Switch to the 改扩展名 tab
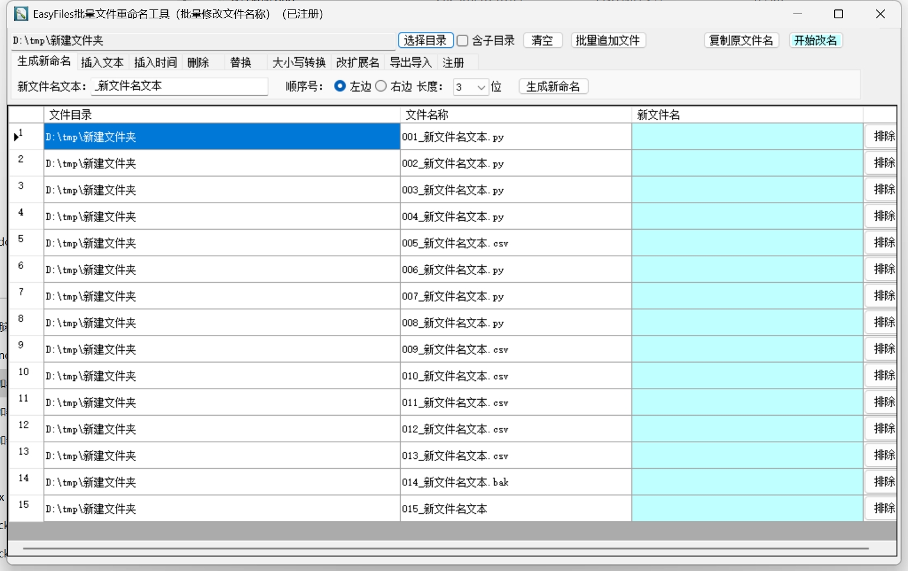Viewport: 908px width, 571px height. pos(358,63)
